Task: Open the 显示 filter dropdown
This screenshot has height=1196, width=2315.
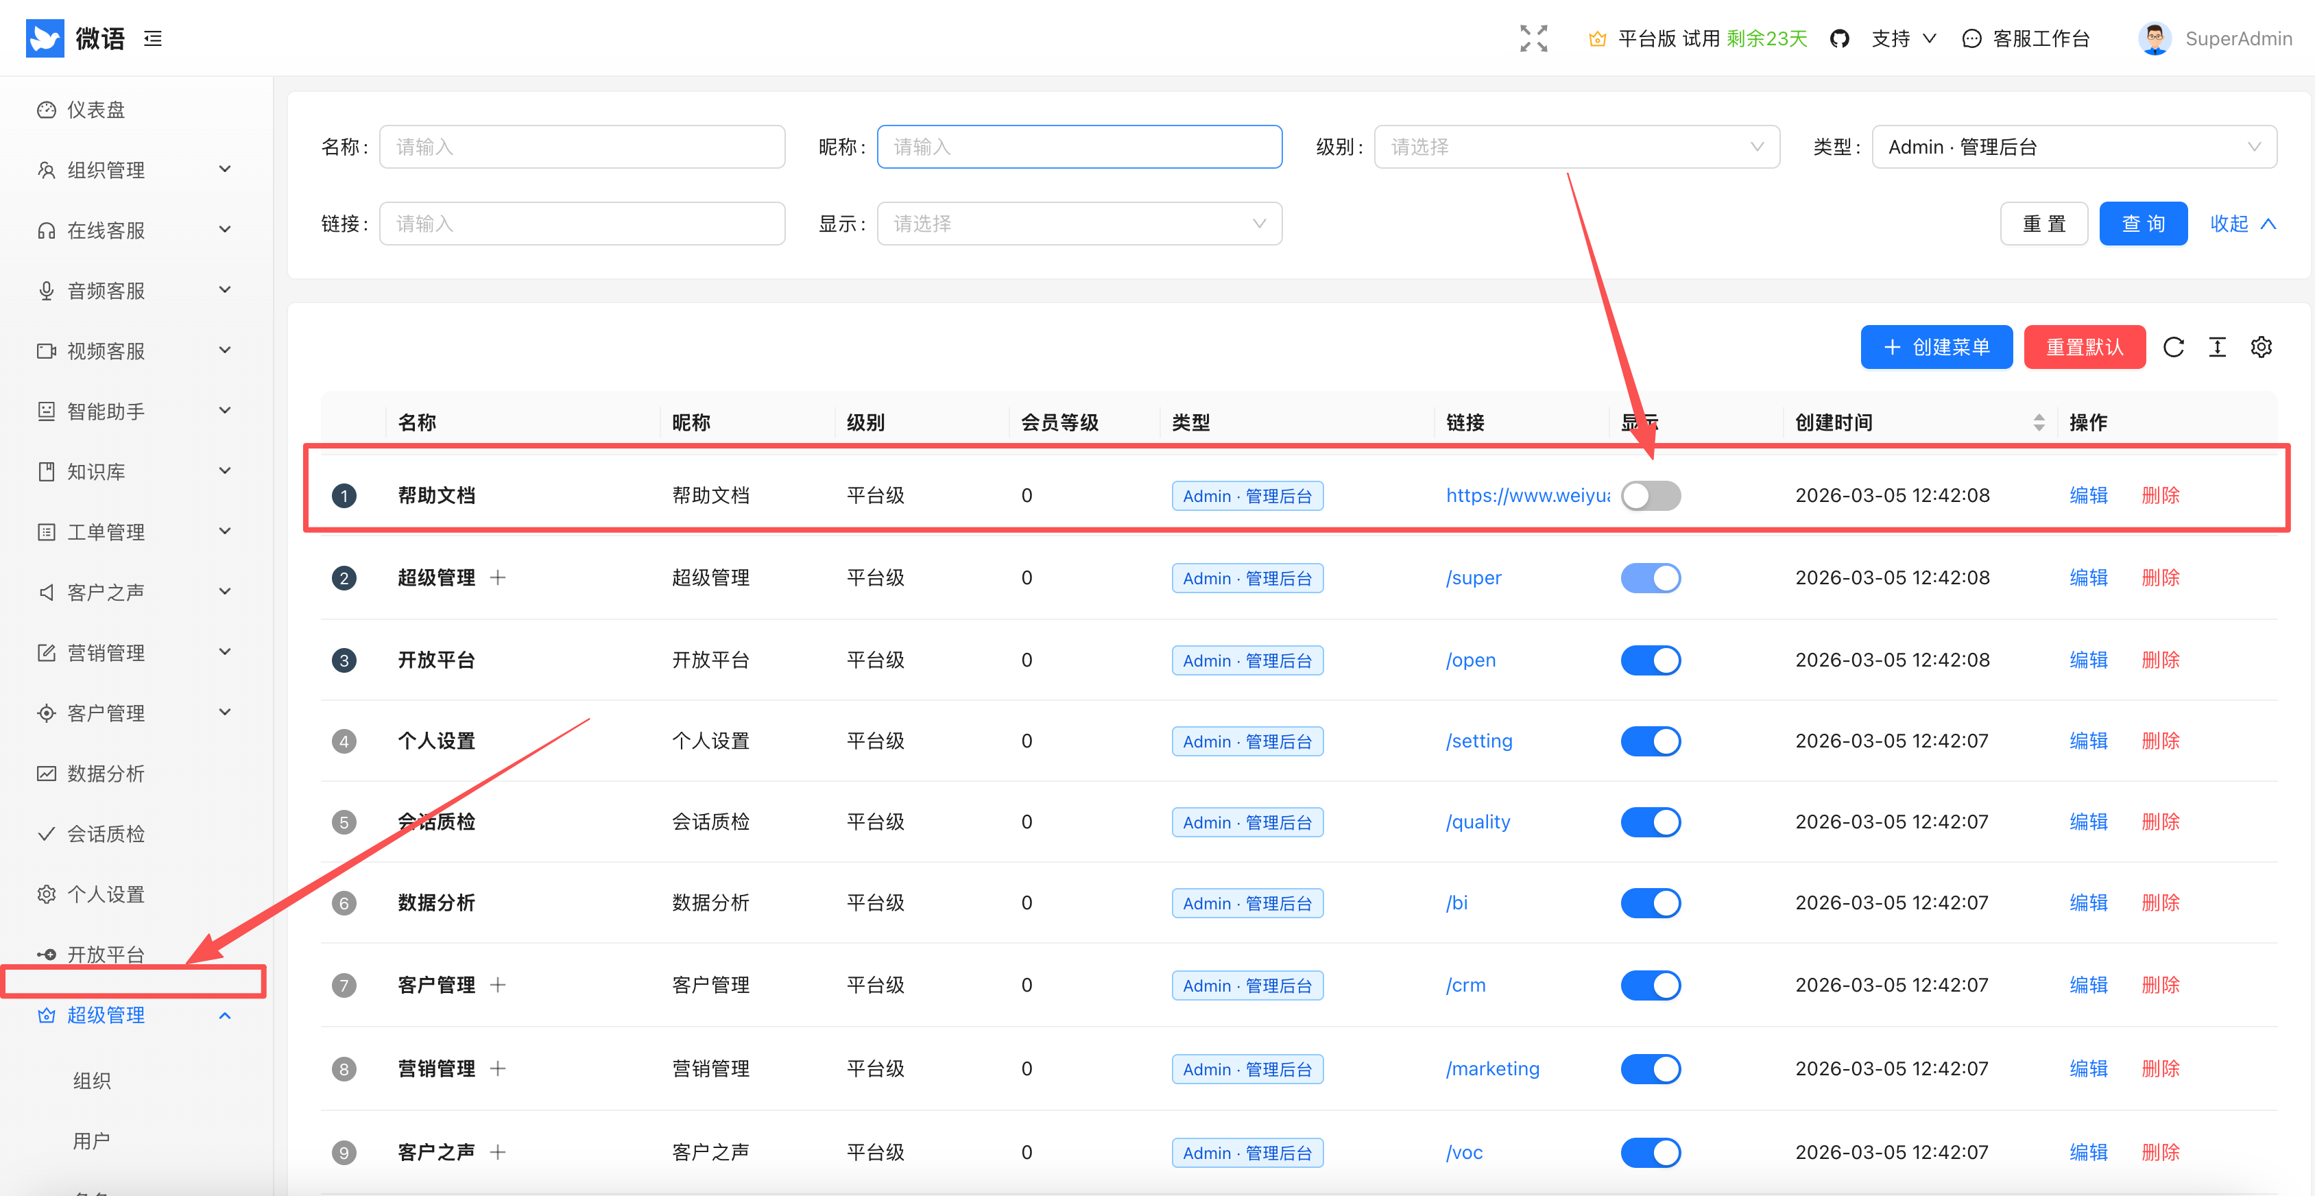Action: point(1079,223)
